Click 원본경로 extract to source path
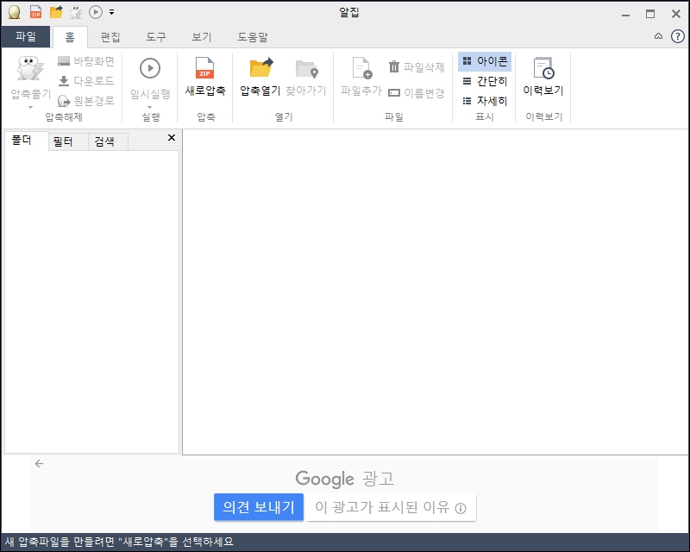Image resolution: width=690 pixels, height=552 pixels. coord(86,101)
